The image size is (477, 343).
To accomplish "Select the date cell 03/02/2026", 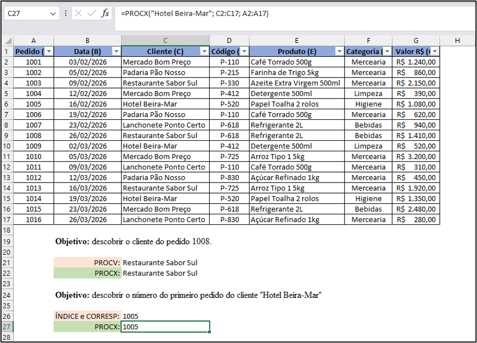I will coord(88,62).
